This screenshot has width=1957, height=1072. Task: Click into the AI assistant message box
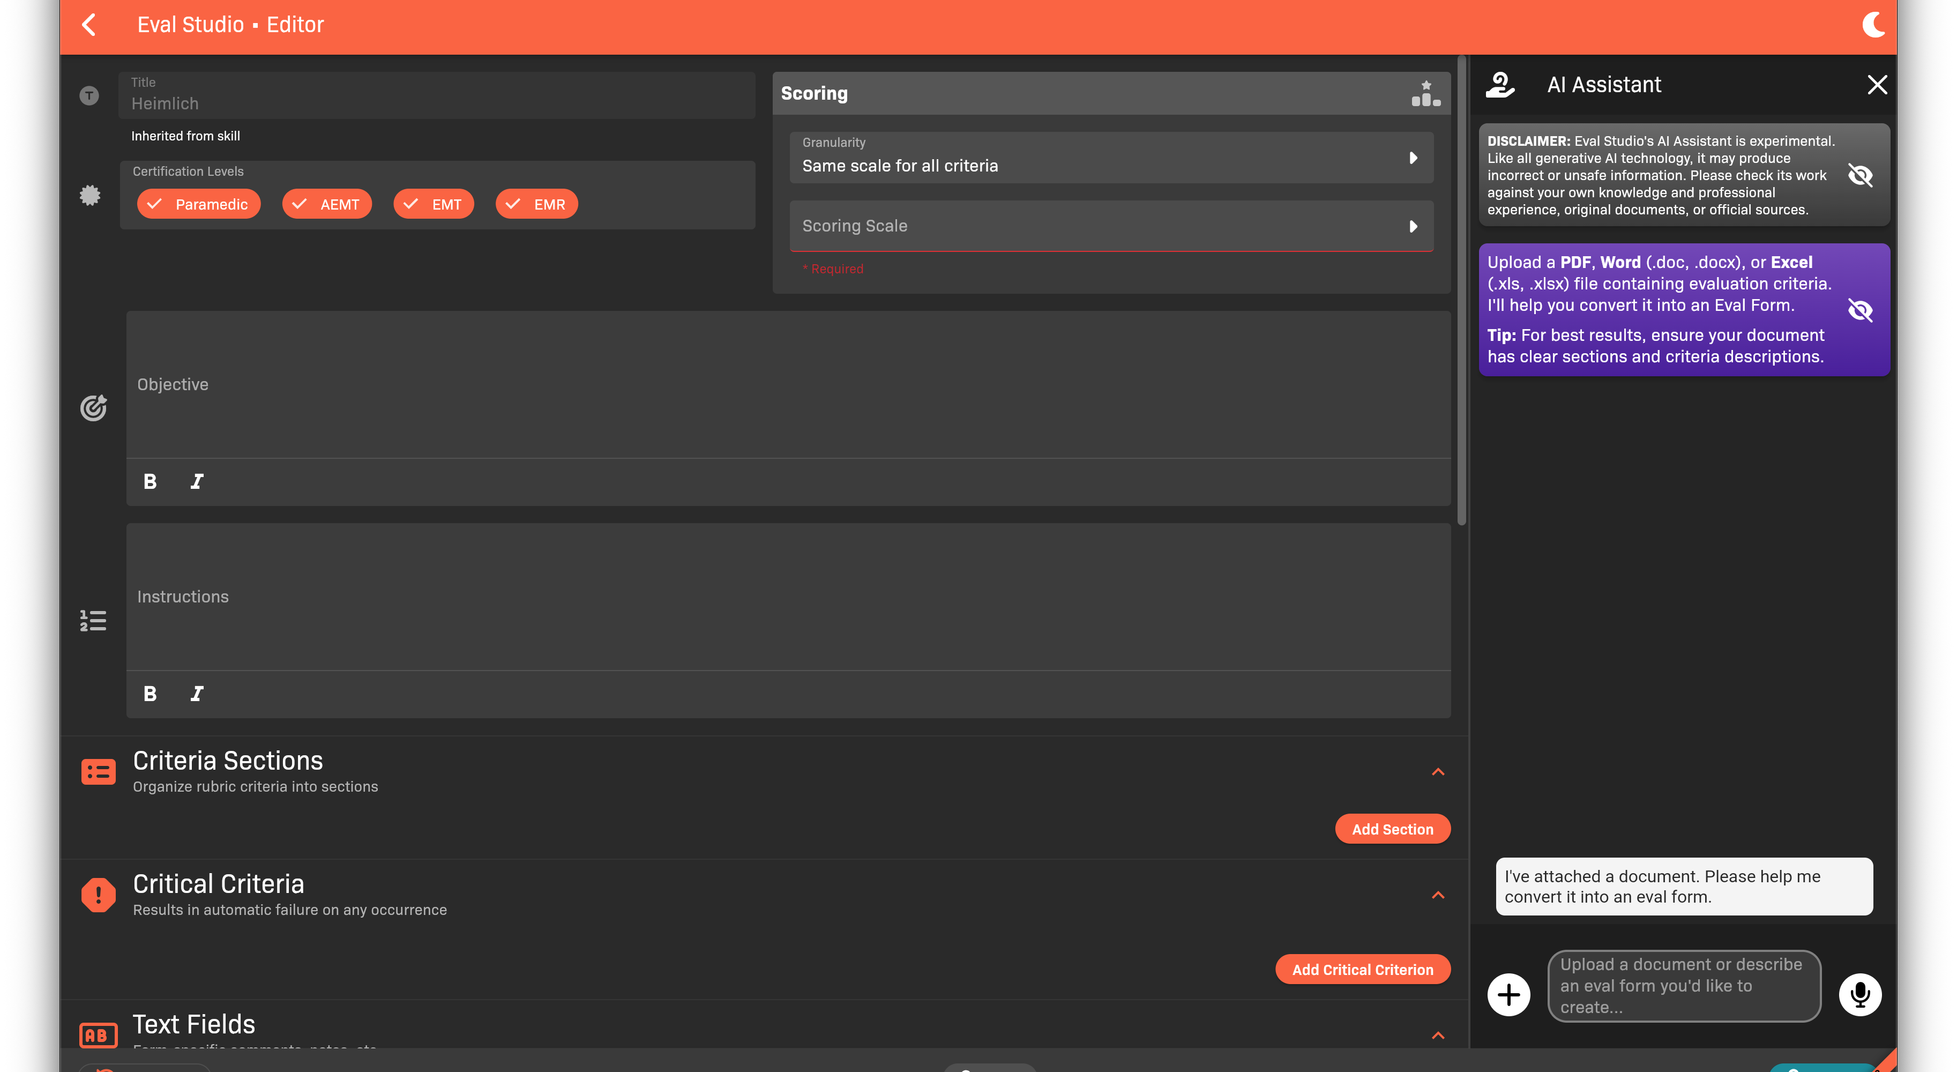[1684, 986]
